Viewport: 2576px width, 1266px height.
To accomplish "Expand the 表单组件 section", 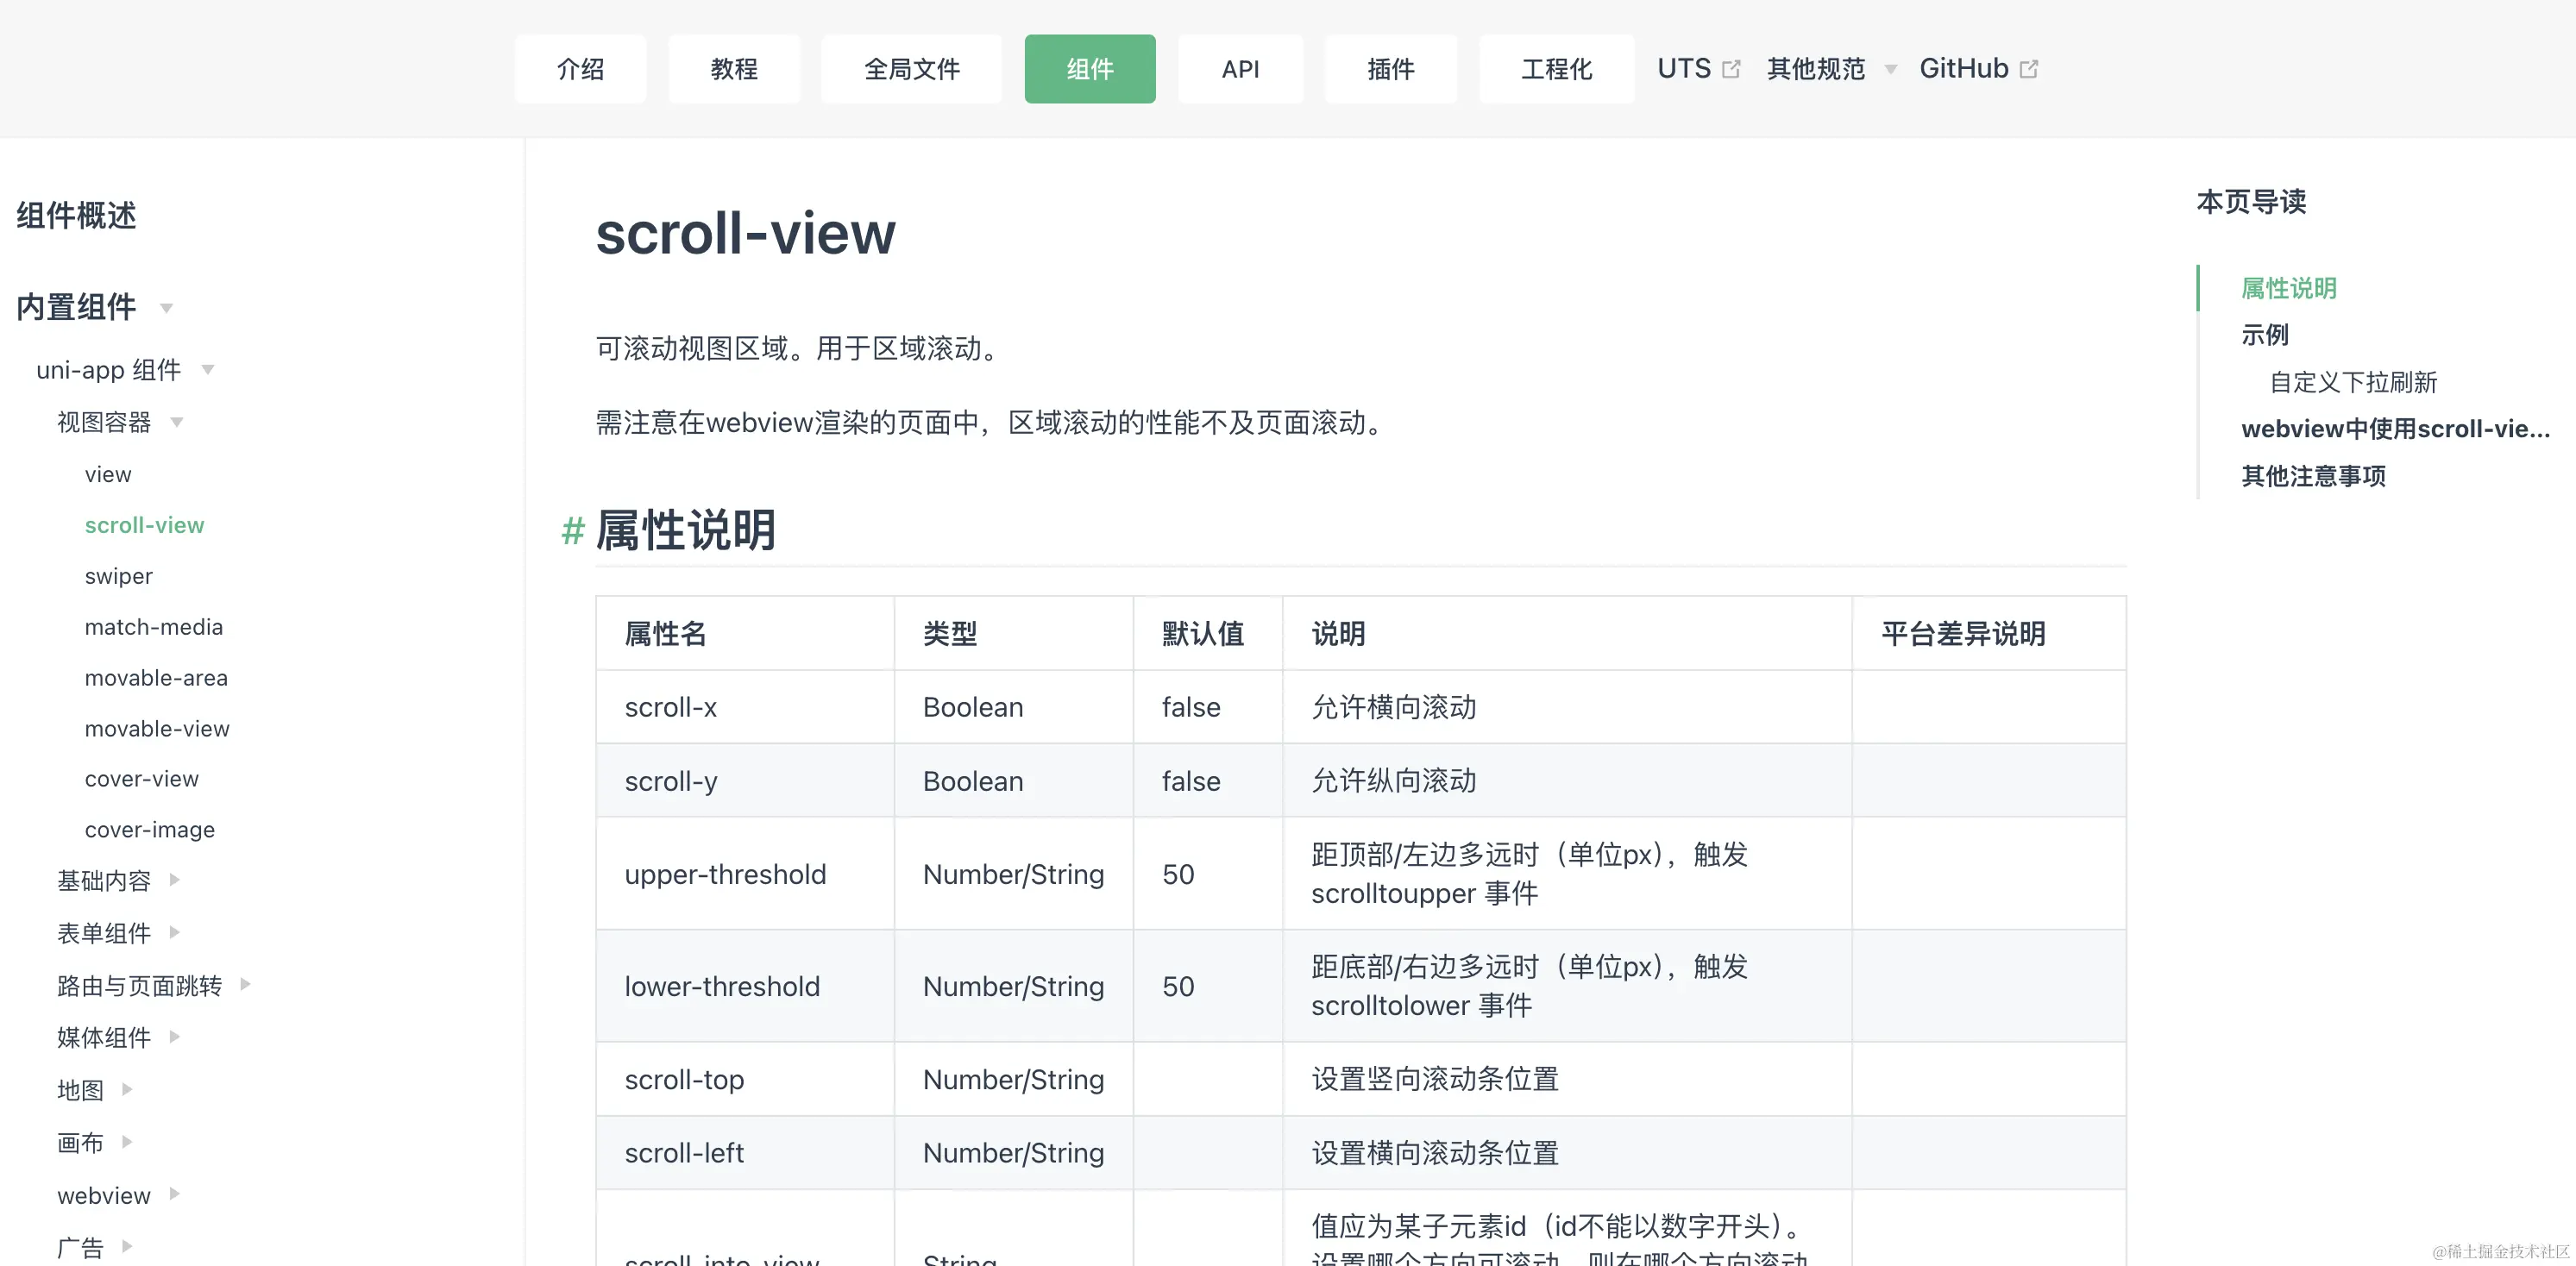I will [174, 932].
